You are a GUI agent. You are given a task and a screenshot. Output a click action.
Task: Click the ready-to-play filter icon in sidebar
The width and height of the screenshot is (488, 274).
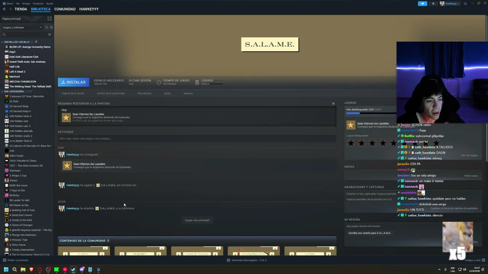point(51,27)
